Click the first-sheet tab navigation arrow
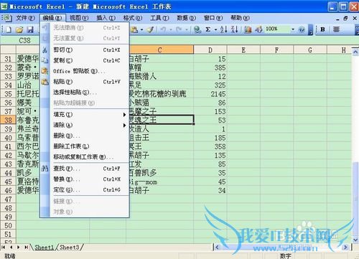The width and height of the screenshot is (359, 259). (x=4, y=247)
